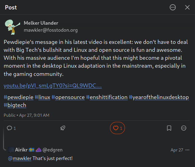
Task: Open the @edgren reply author handle
Action: (x=52, y=150)
